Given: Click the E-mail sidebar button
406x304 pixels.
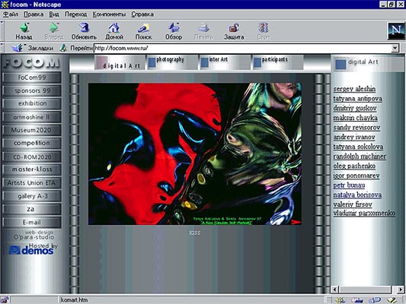Looking at the screenshot, I should pos(32,223).
